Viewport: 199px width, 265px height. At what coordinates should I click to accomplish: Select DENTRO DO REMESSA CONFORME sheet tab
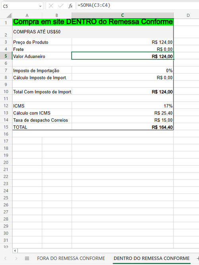tap(152, 258)
